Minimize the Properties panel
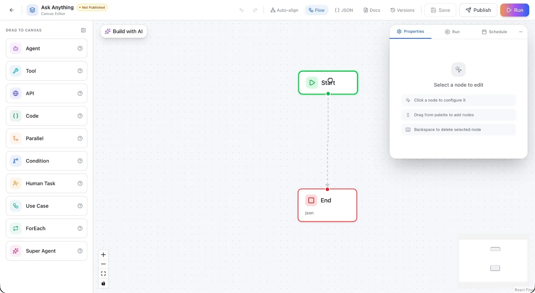The image size is (535, 293). pos(521,32)
